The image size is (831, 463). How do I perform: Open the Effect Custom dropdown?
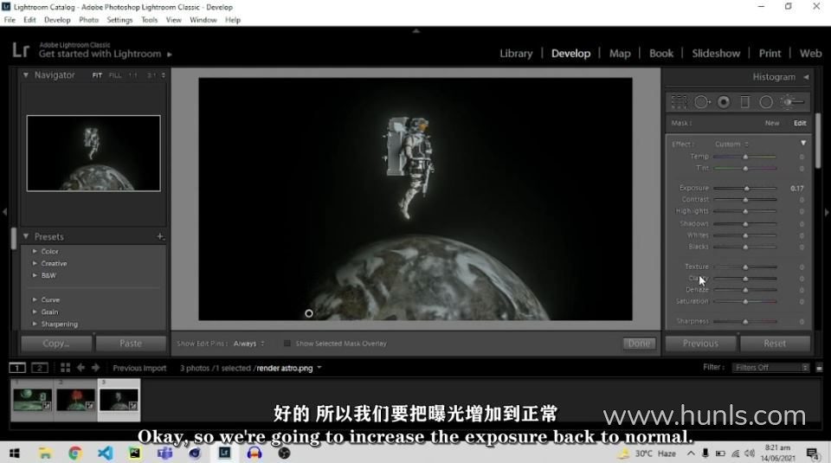pos(731,144)
